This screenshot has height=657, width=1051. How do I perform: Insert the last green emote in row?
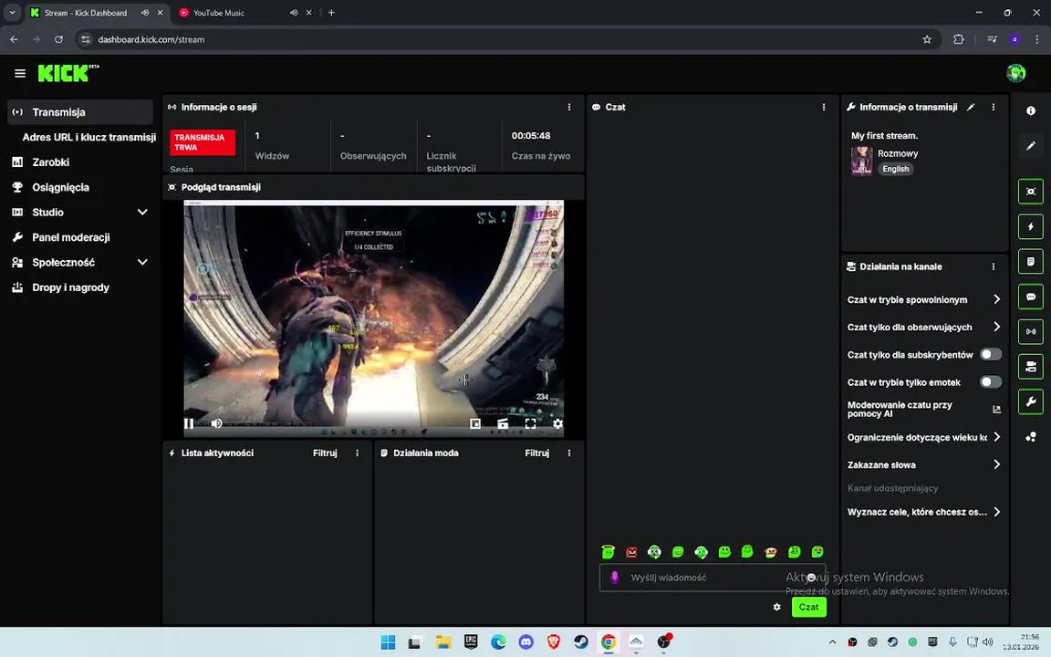[817, 552]
